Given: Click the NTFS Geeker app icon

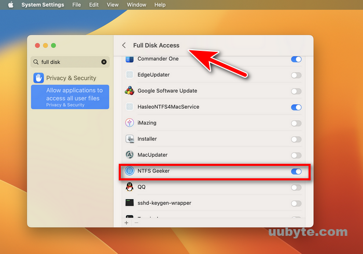Looking at the screenshot, I should [x=130, y=171].
